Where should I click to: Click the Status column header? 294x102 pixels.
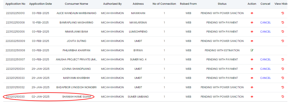coord(222,4)
